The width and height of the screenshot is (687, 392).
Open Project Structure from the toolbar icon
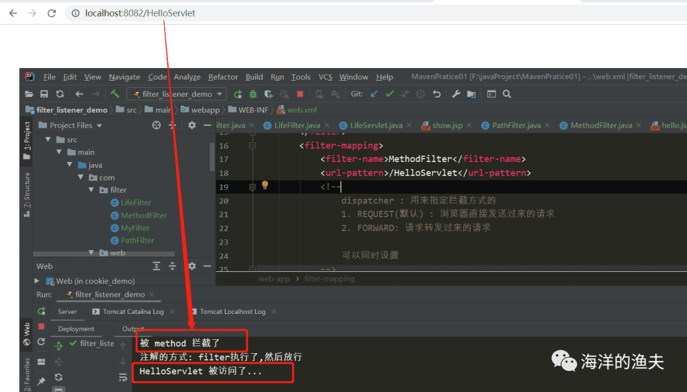(x=471, y=94)
